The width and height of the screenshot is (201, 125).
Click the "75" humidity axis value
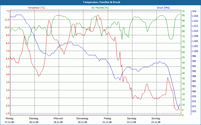pos(183,36)
